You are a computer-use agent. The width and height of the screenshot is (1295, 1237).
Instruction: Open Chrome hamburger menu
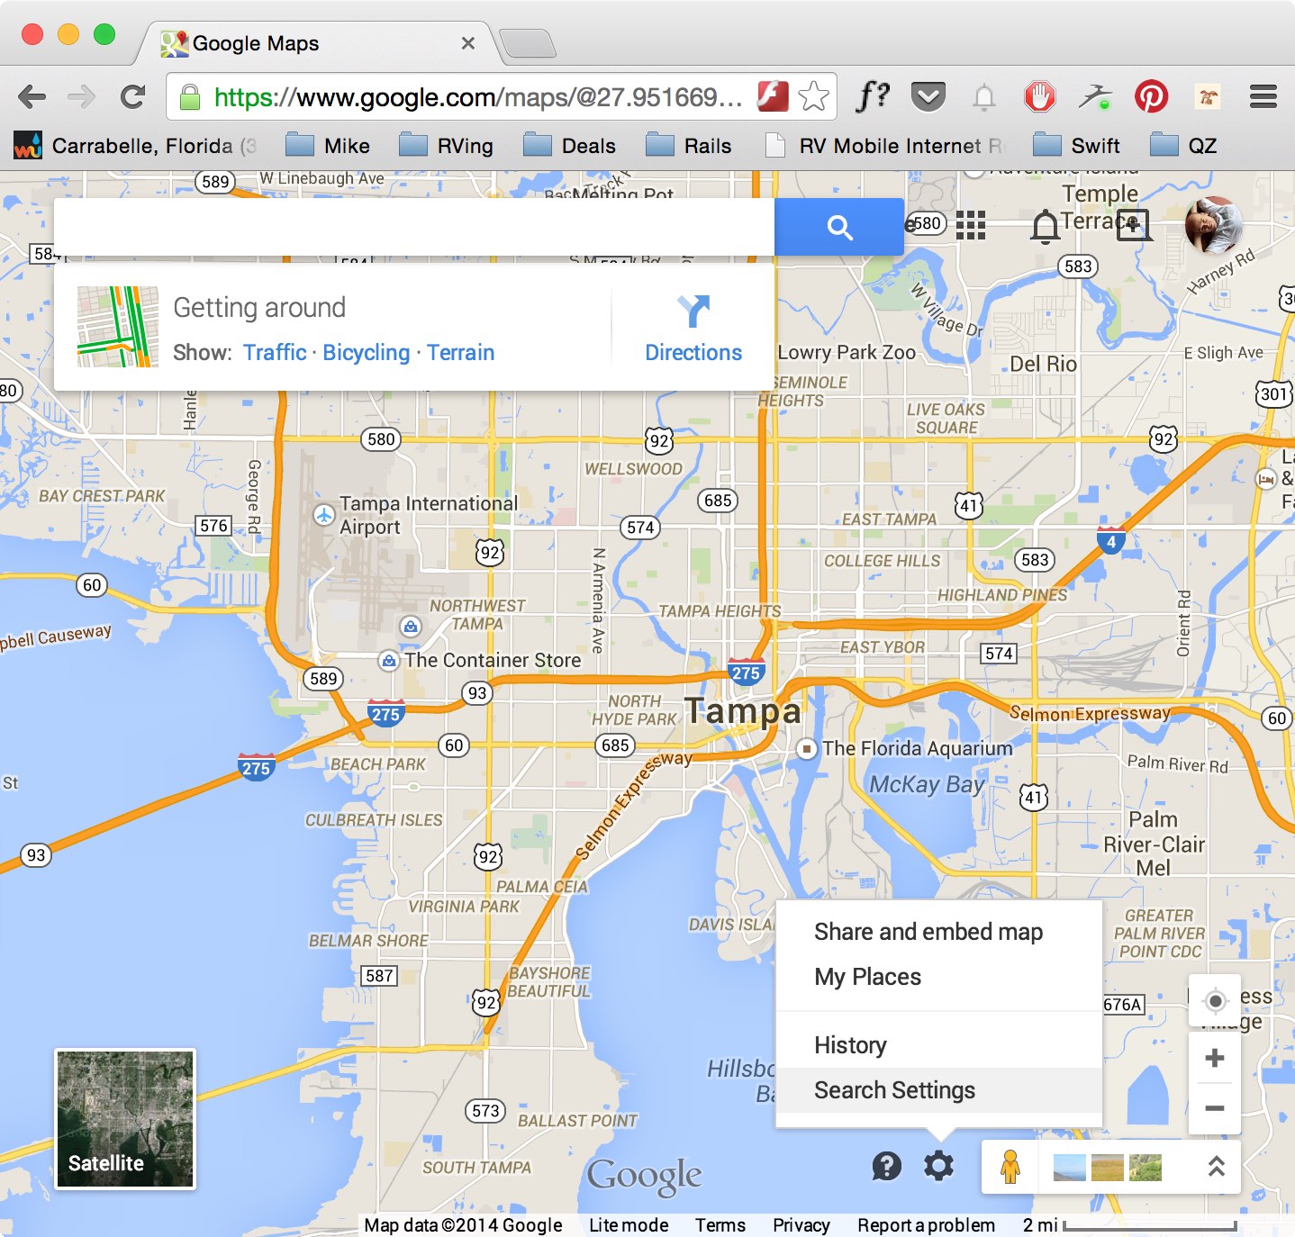[1263, 96]
